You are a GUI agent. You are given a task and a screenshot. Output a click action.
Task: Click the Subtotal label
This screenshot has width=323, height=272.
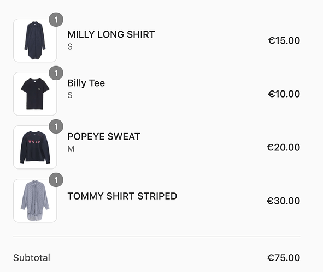32,258
